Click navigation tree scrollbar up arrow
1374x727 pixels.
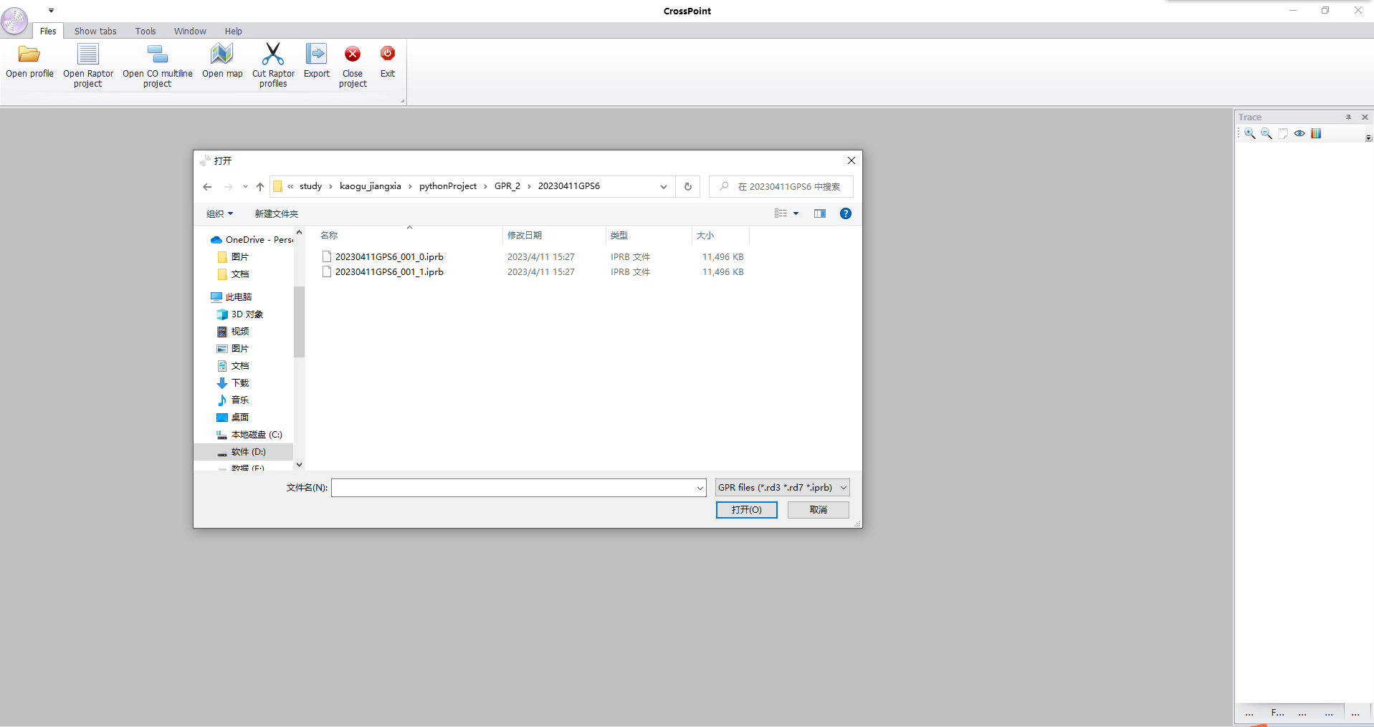(x=299, y=233)
